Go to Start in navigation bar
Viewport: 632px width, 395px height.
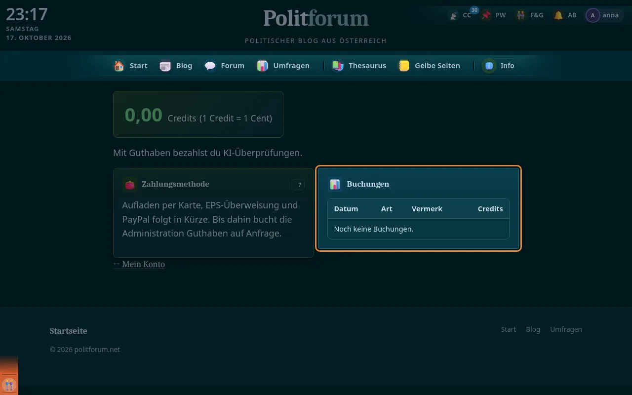pos(131,66)
